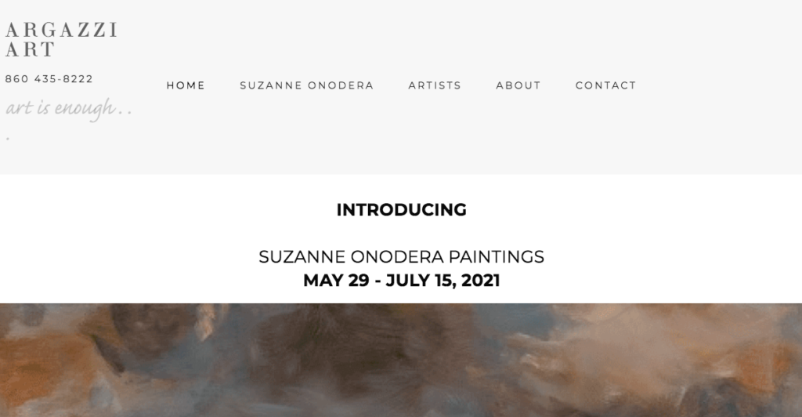802x417 pixels.
Task: Open the SUZANNE ONODERA menu item
Action: [x=306, y=85]
